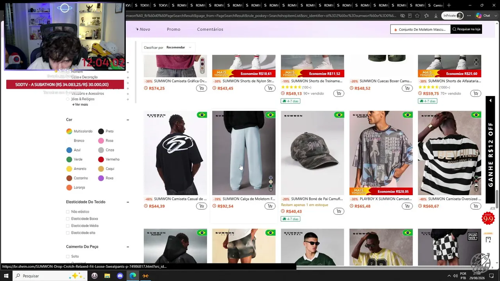This screenshot has width=500, height=281.
Task: Expand the Vestuário e Acessórios category
Action: pyautogui.click(x=128, y=94)
